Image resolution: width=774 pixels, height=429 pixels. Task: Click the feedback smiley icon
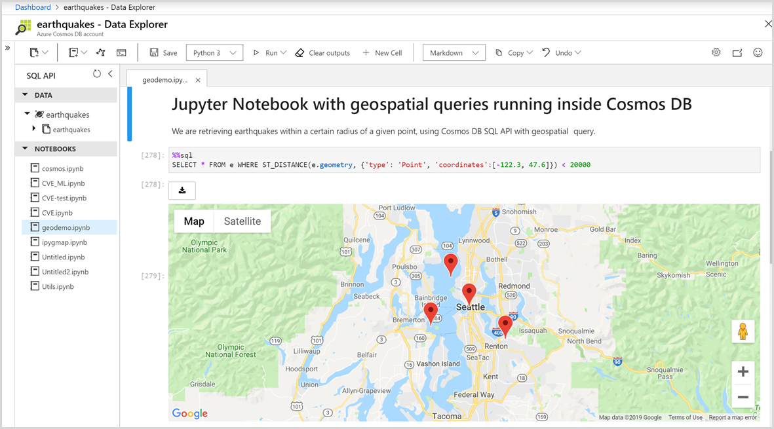click(758, 52)
